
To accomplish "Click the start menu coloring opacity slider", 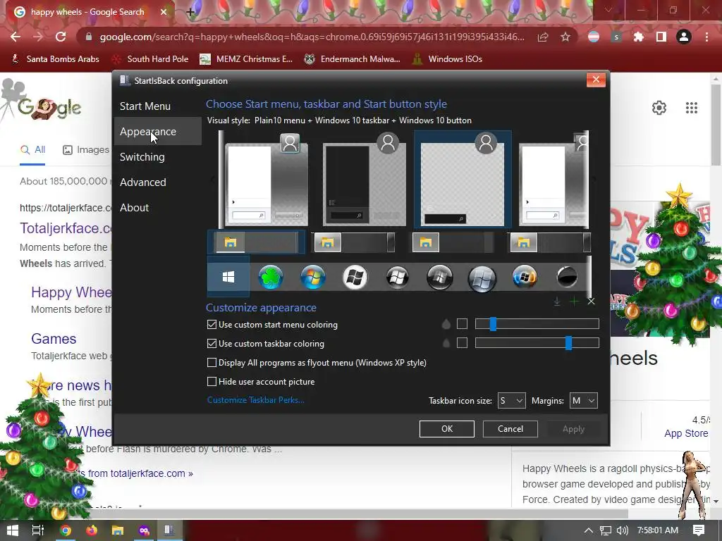I will pos(537,324).
